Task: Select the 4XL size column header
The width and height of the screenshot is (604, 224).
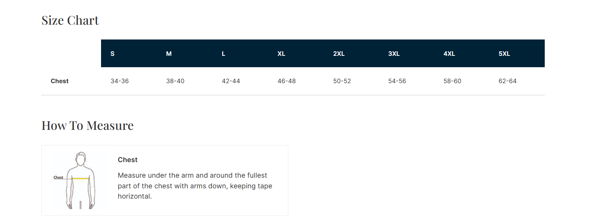Action: coord(449,54)
